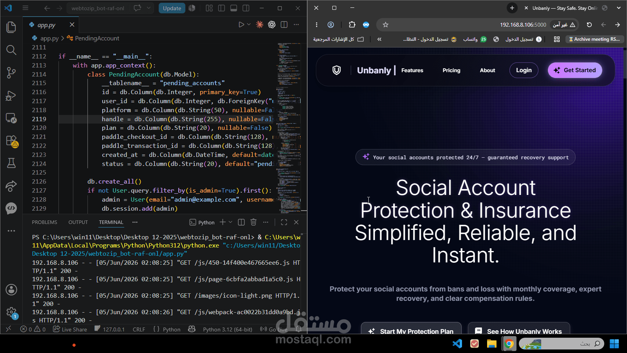Screen dimensions: 627x353
Task: Go back in VS Code navigation history
Action: pyautogui.click(x=47, y=8)
